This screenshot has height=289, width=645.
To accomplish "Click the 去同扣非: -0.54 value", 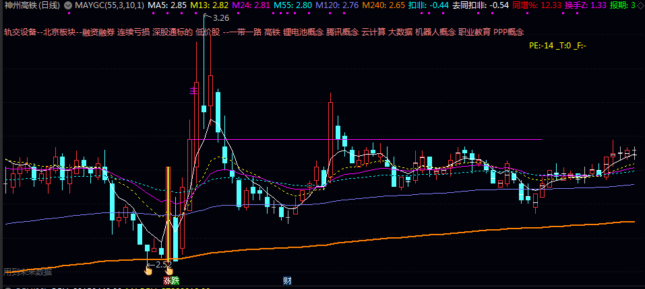I will [x=480, y=6].
